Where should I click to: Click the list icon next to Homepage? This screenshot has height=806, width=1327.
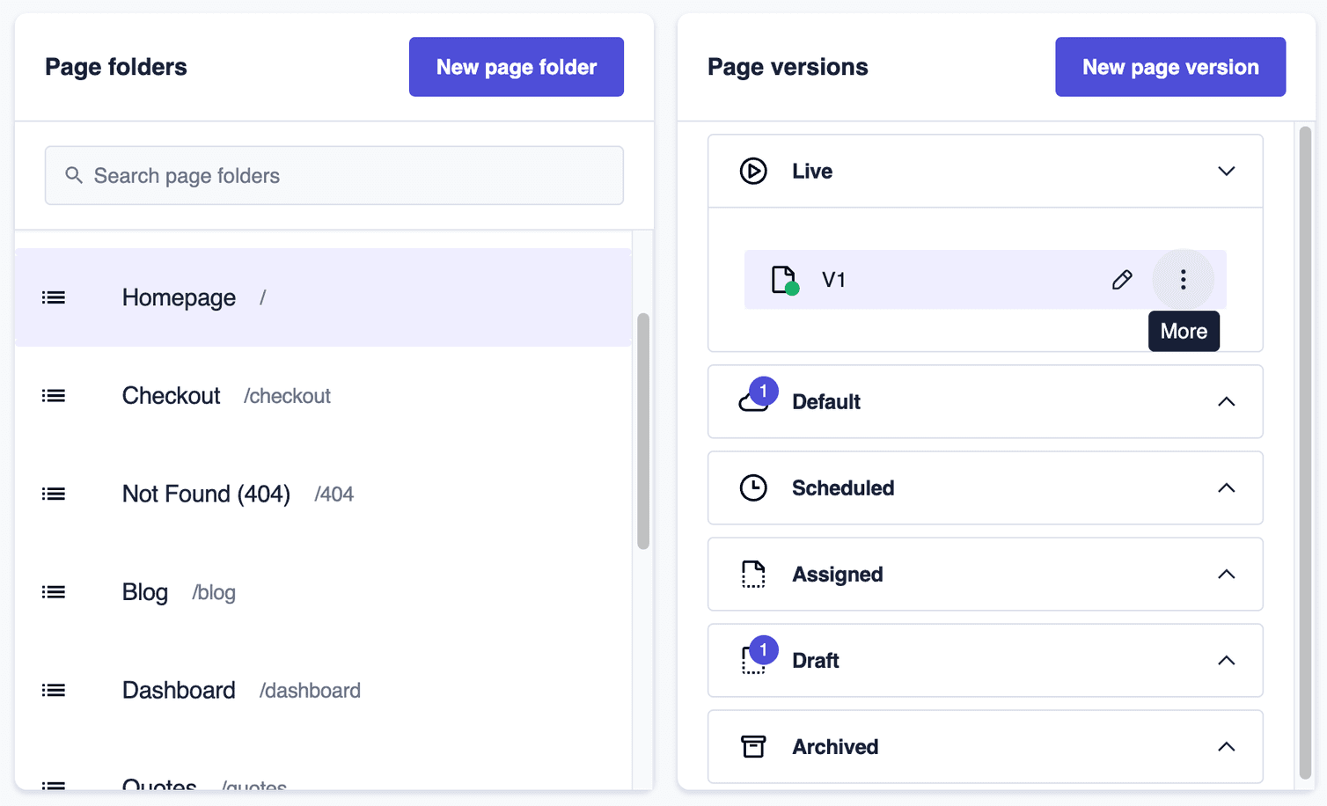53,297
